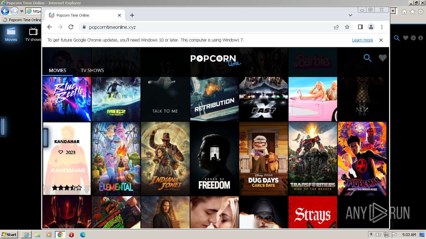
Task: Open the Elemental movie poster
Action: pyautogui.click(x=116, y=159)
